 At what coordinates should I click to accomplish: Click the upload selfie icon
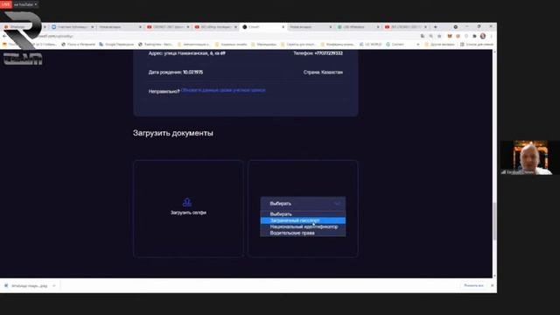pyautogui.click(x=187, y=202)
